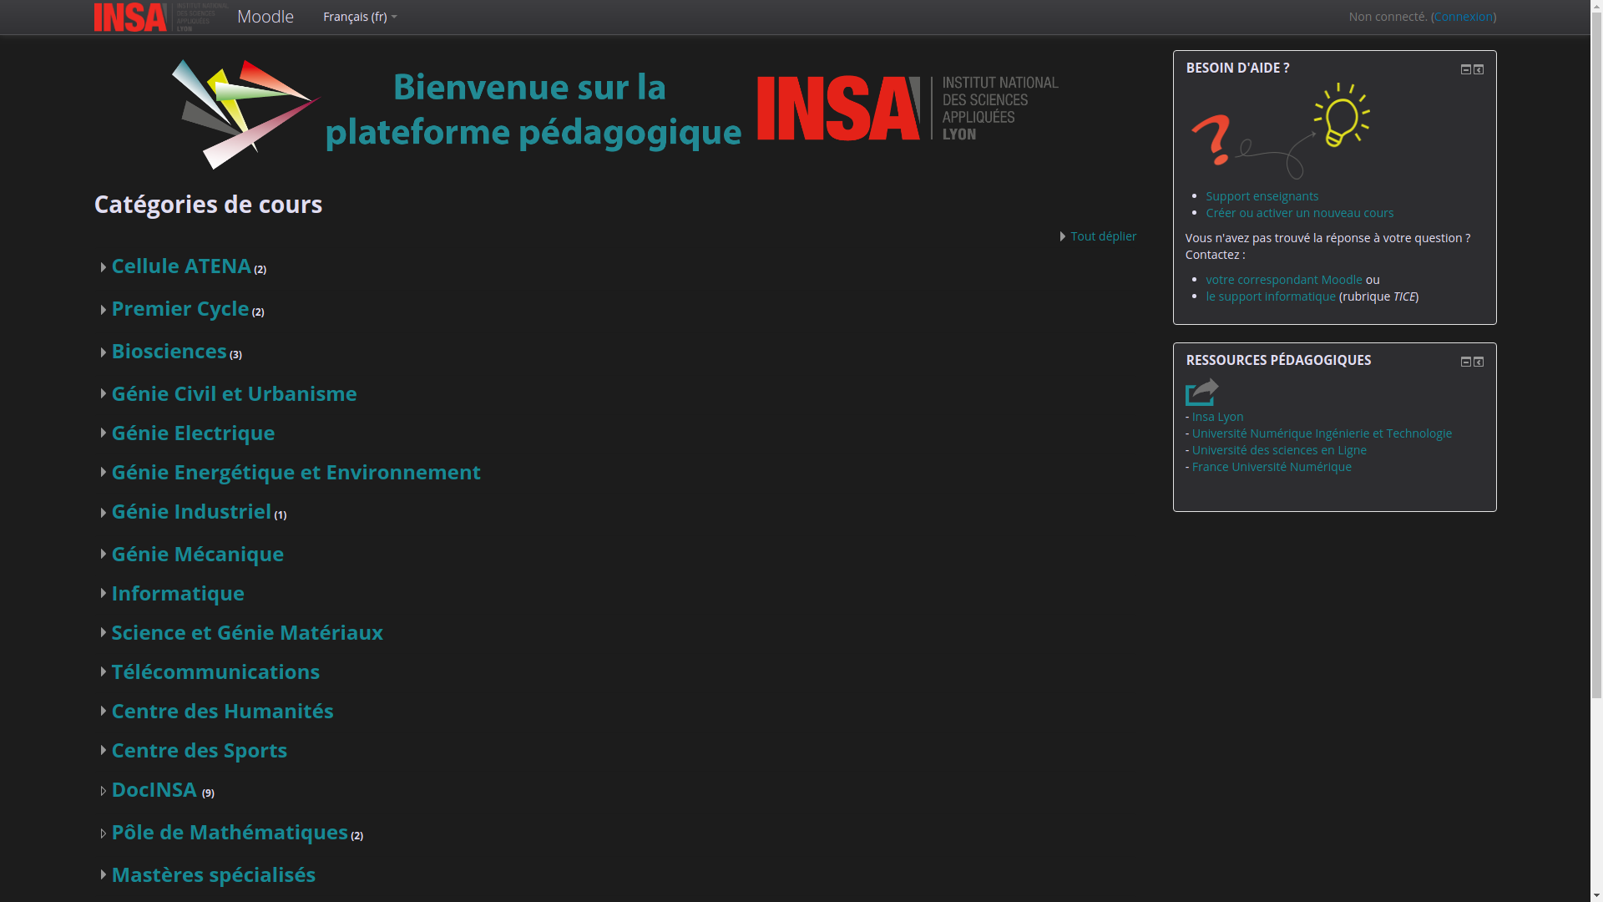This screenshot has height=902, width=1603.
Task: Dock the Besoin d'aide block
Action: point(1479,69)
